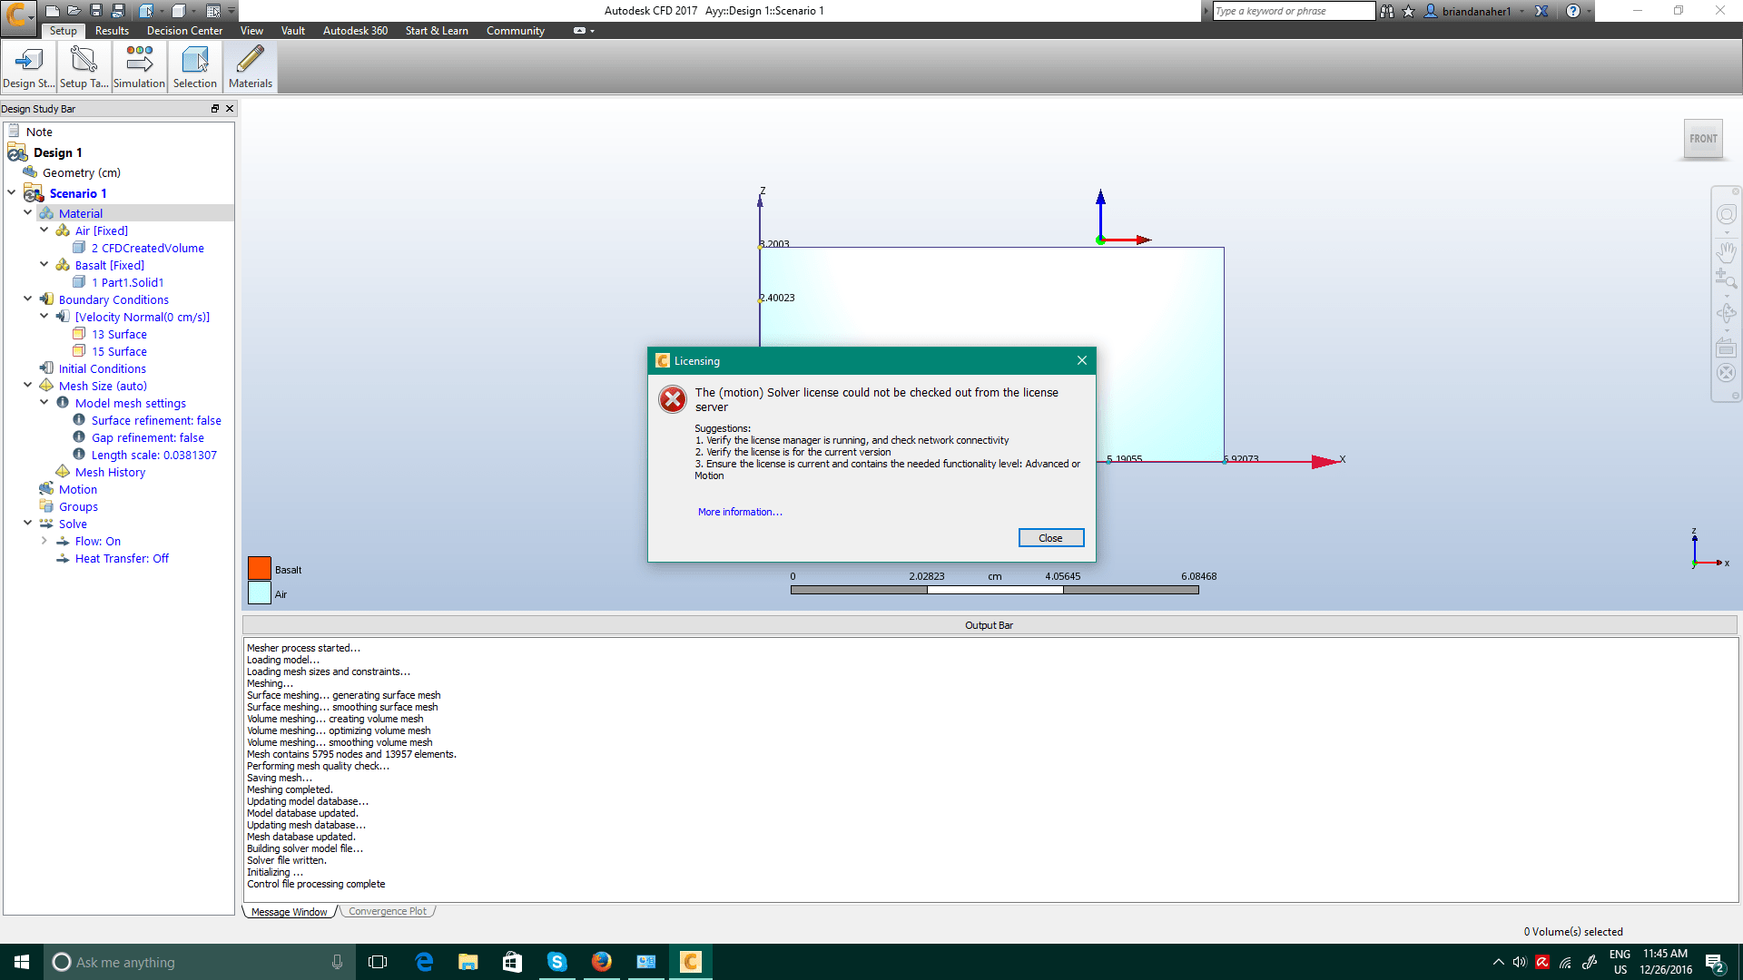Screen dimensions: 1743x980
Task: Collapse the Material tree node
Action: [x=27, y=212]
